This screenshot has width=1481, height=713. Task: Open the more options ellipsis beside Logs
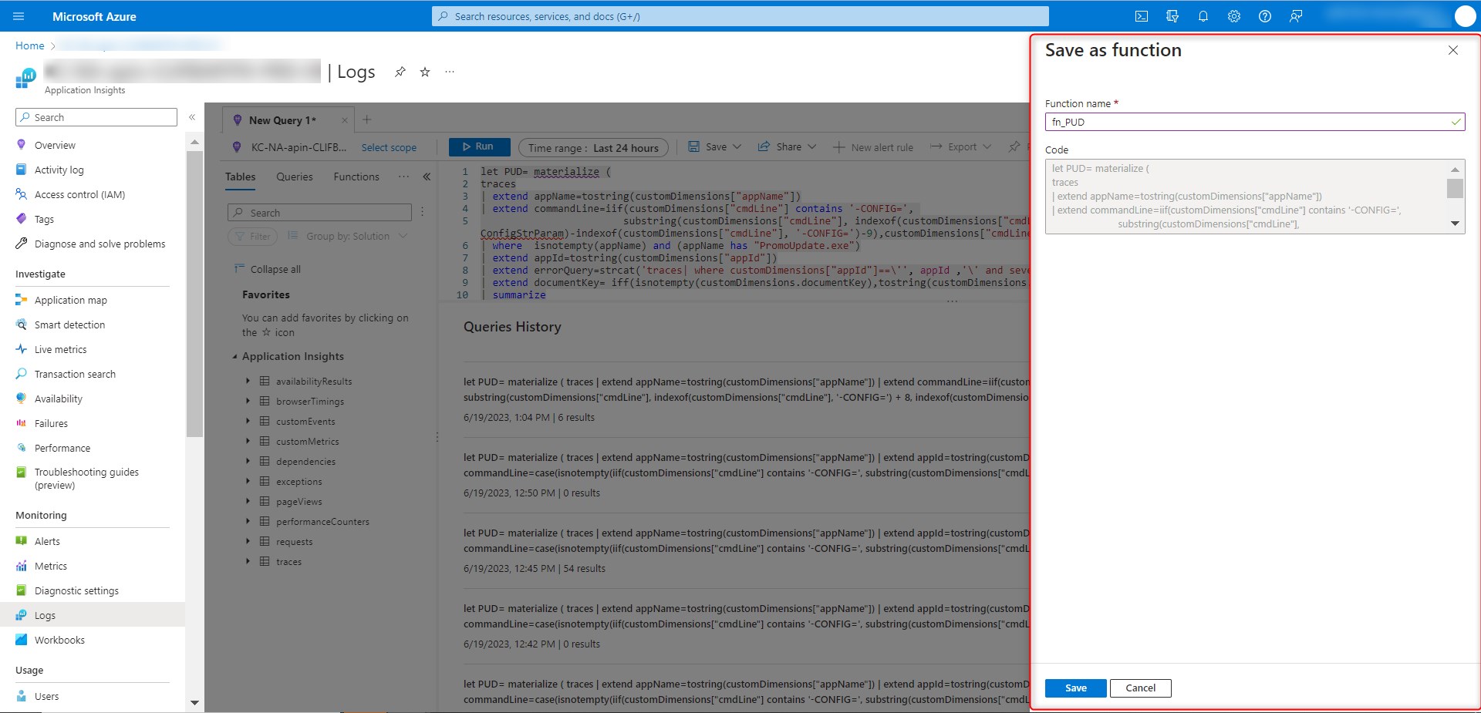[450, 72]
